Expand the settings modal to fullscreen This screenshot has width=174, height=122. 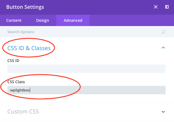tap(156, 7)
